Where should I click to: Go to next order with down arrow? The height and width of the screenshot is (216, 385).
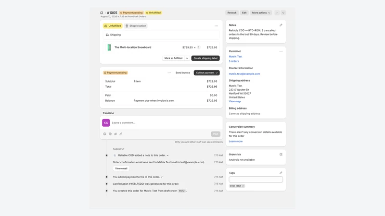[x=283, y=13]
